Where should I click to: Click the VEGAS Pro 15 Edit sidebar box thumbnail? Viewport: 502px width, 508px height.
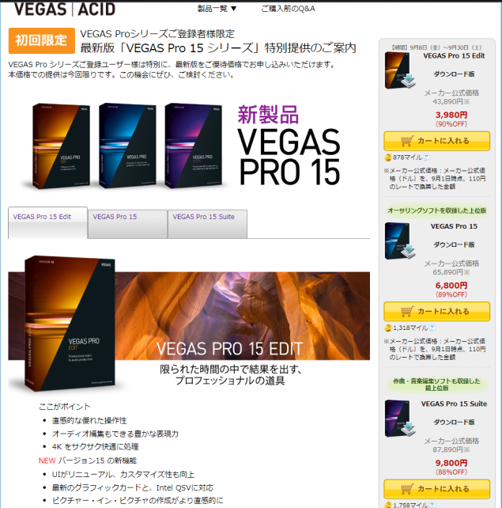[x=400, y=70]
